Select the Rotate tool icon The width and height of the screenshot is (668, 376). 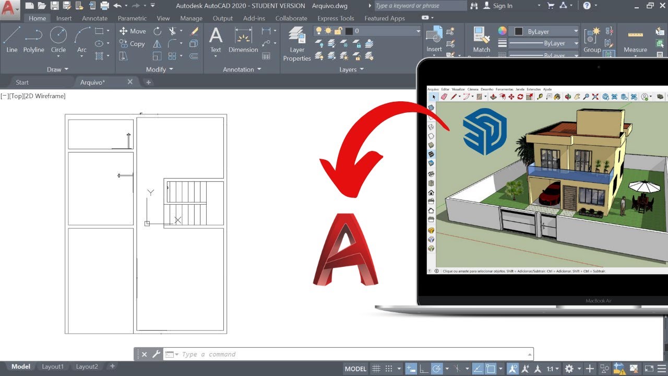(x=157, y=31)
